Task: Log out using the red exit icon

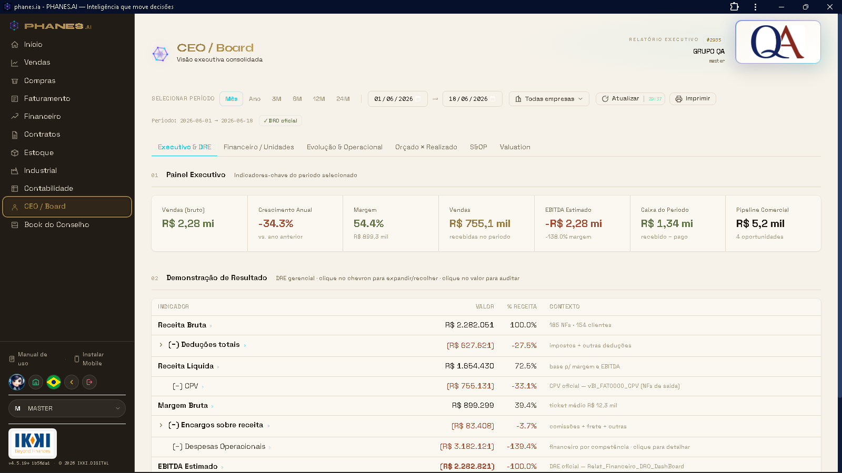Action: coord(89,382)
